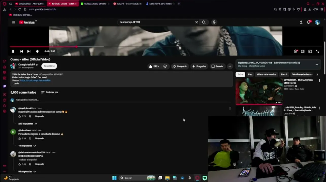Screen dimensions: 326x182
Task: Focus the YouTube search field
Action: 156,22
